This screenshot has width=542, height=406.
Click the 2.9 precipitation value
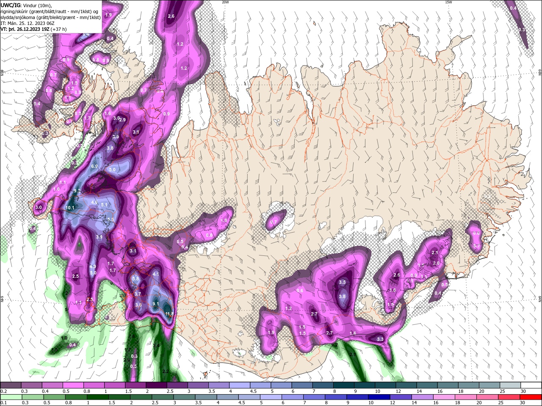pyautogui.click(x=123, y=120)
